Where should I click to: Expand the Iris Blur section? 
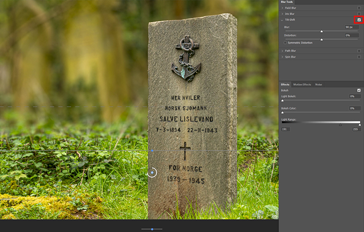[282, 14]
